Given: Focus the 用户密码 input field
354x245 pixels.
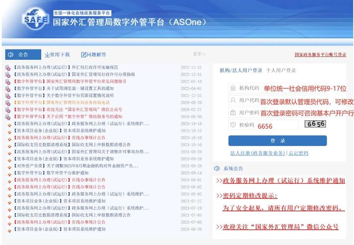Looking at the screenshot, I should click(x=278, y=112).
